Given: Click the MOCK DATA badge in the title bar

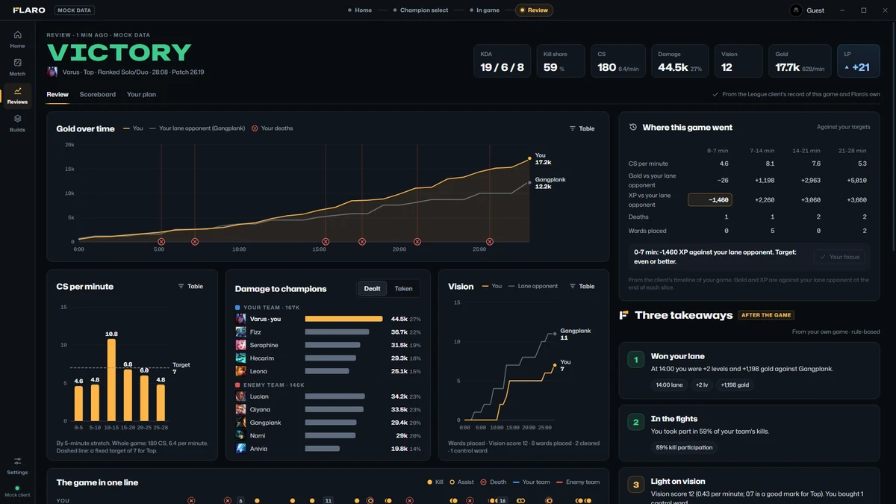Looking at the screenshot, I should pos(75,10).
